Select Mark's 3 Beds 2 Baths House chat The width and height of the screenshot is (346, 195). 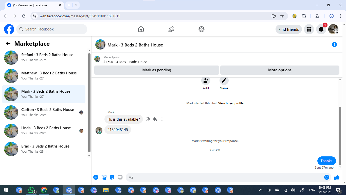tap(44, 94)
